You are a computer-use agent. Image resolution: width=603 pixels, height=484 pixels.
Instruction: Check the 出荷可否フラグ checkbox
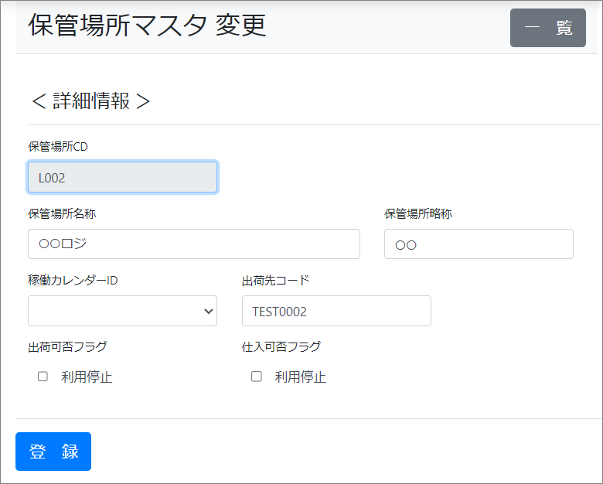tap(43, 377)
